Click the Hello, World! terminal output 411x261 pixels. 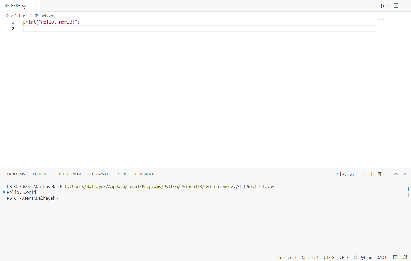[x=22, y=192]
